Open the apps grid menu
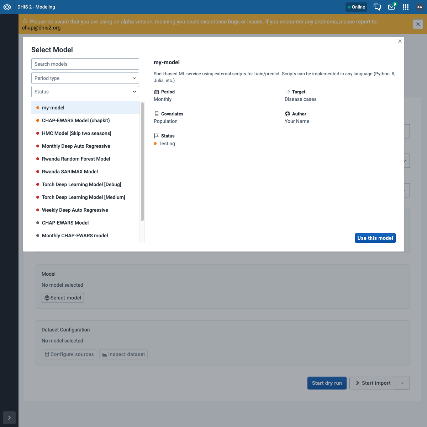427x427 pixels. coord(406,7)
